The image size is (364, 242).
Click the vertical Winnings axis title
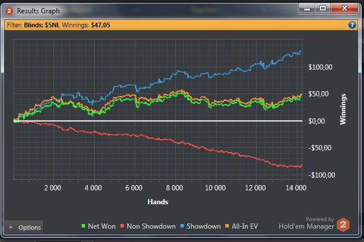coord(343,109)
